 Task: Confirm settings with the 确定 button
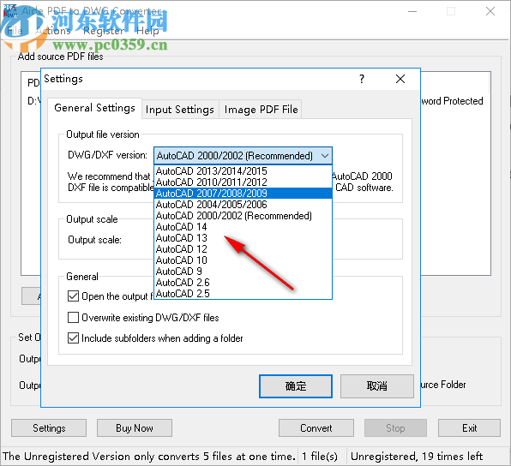pyautogui.click(x=296, y=385)
